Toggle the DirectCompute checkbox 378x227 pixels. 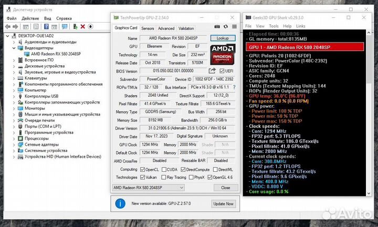point(183,170)
